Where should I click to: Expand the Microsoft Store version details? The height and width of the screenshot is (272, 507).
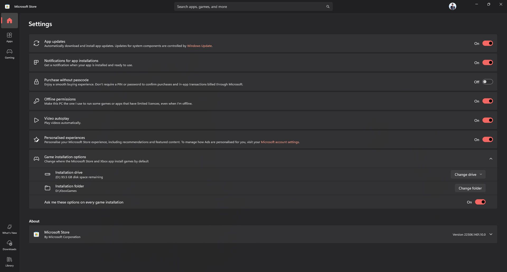point(491,234)
